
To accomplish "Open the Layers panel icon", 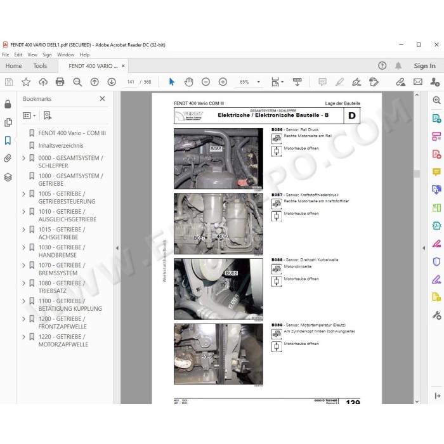I will [x=8, y=177].
